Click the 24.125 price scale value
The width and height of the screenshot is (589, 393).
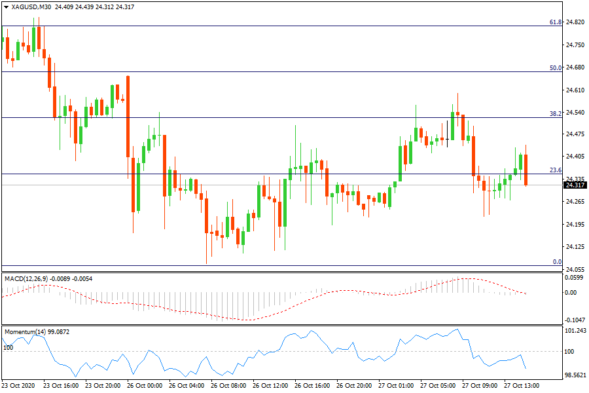point(574,247)
